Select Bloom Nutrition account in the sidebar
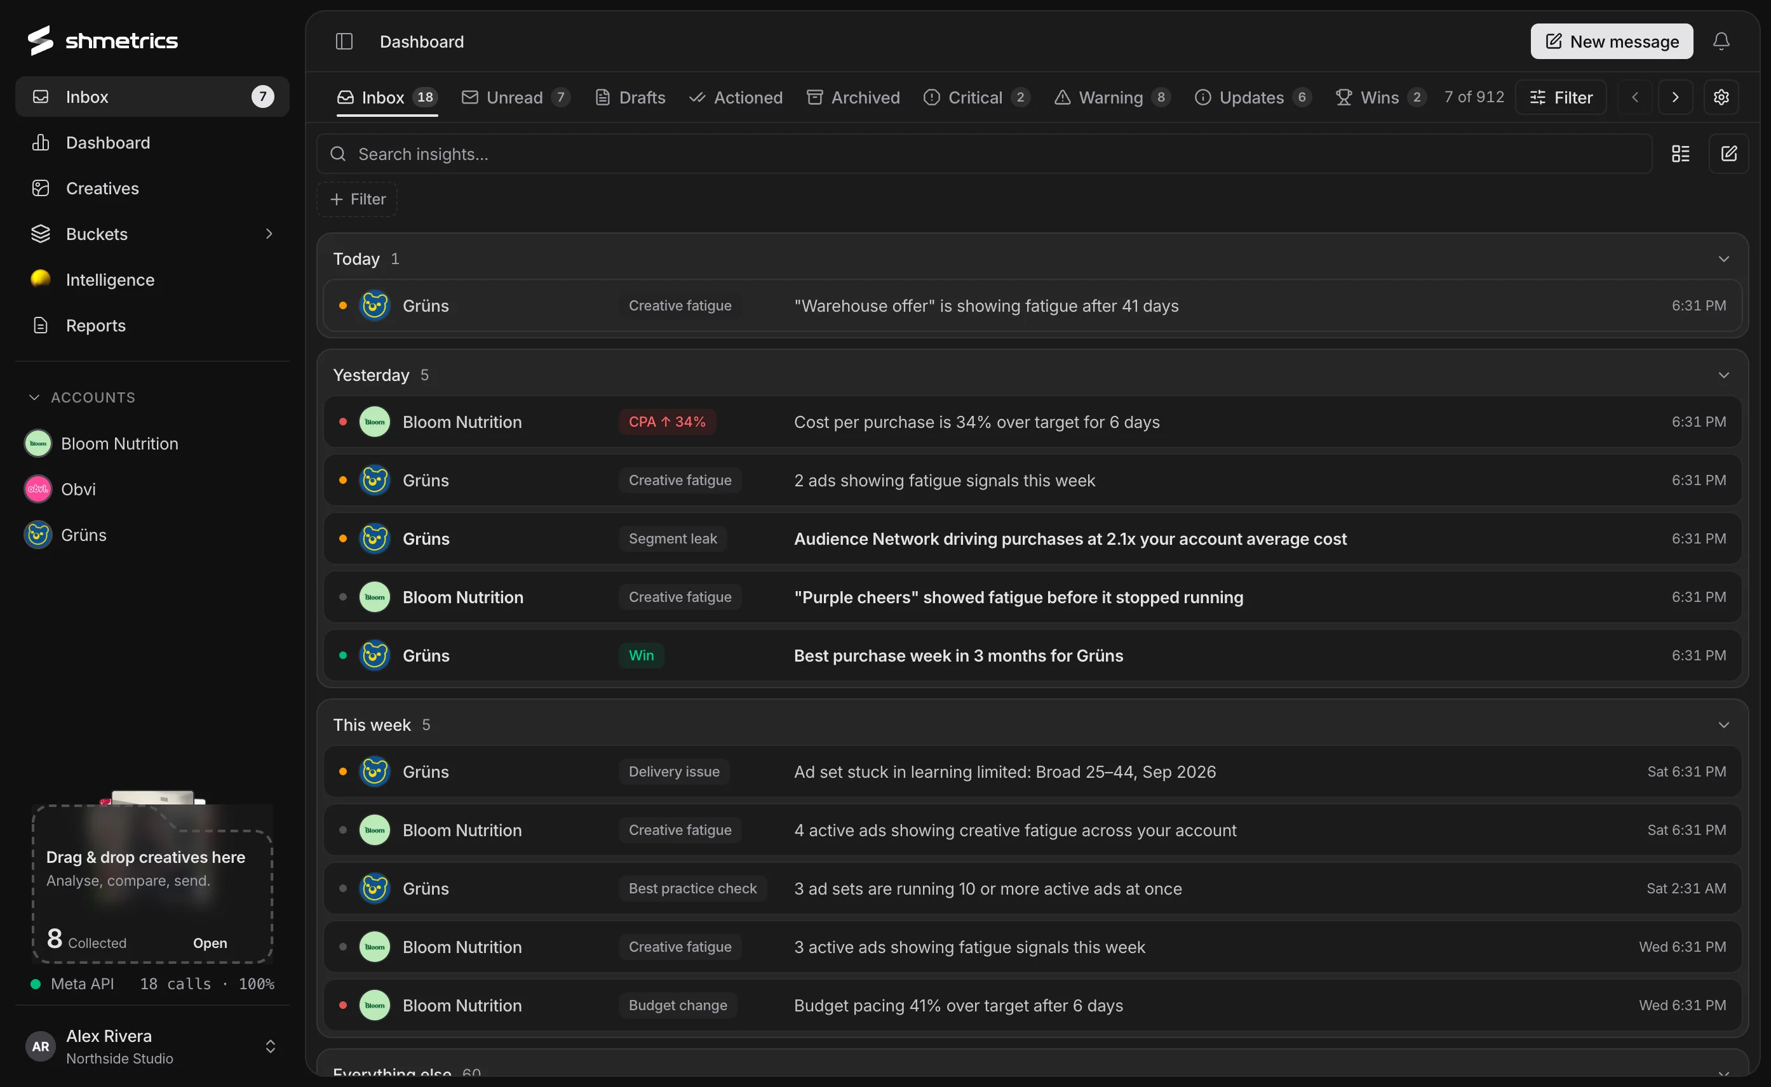Viewport: 1771px width, 1087px height. (x=152, y=444)
